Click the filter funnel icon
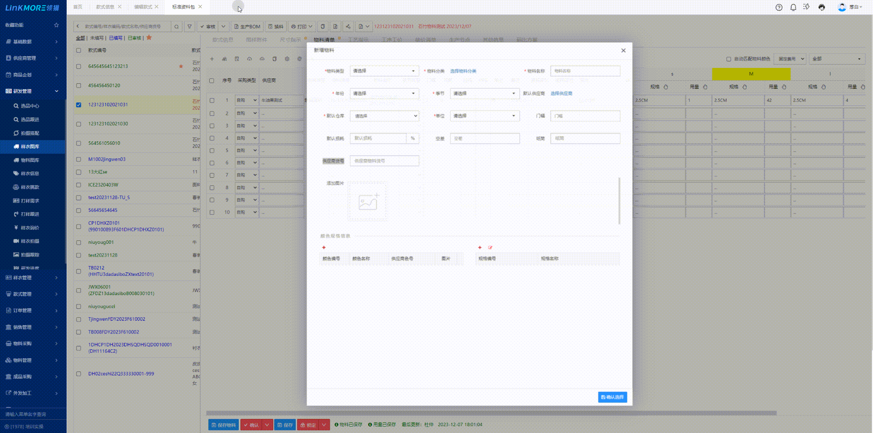Image resolution: width=873 pixels, height=433 pixels. pyautogui.click(x=190, y=26)
